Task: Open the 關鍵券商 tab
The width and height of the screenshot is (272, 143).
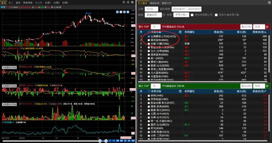Action: pos(154,3)
